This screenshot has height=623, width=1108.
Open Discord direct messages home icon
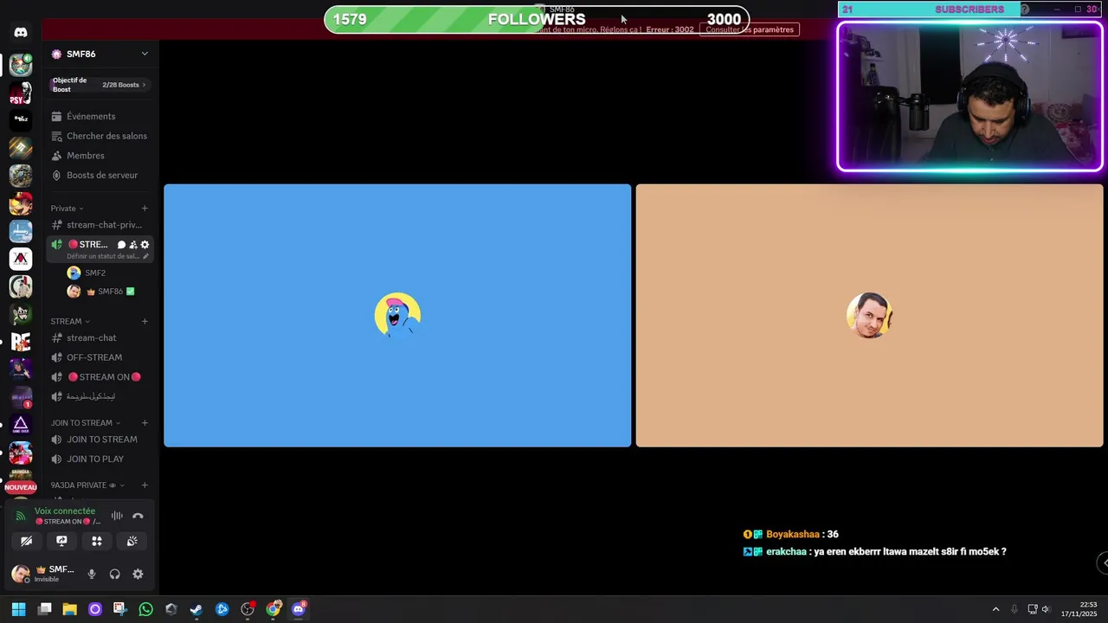21,32
